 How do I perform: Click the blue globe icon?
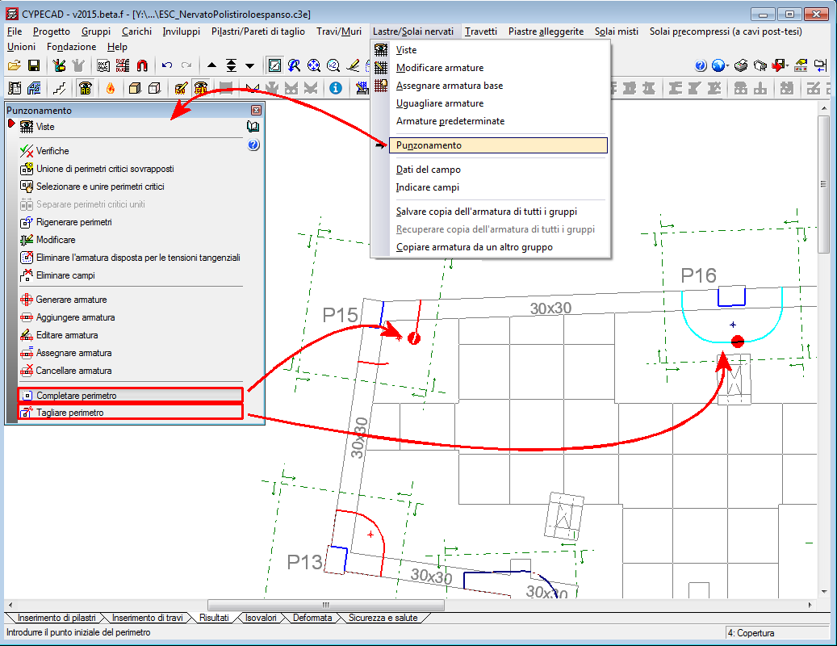click(718, 65)
